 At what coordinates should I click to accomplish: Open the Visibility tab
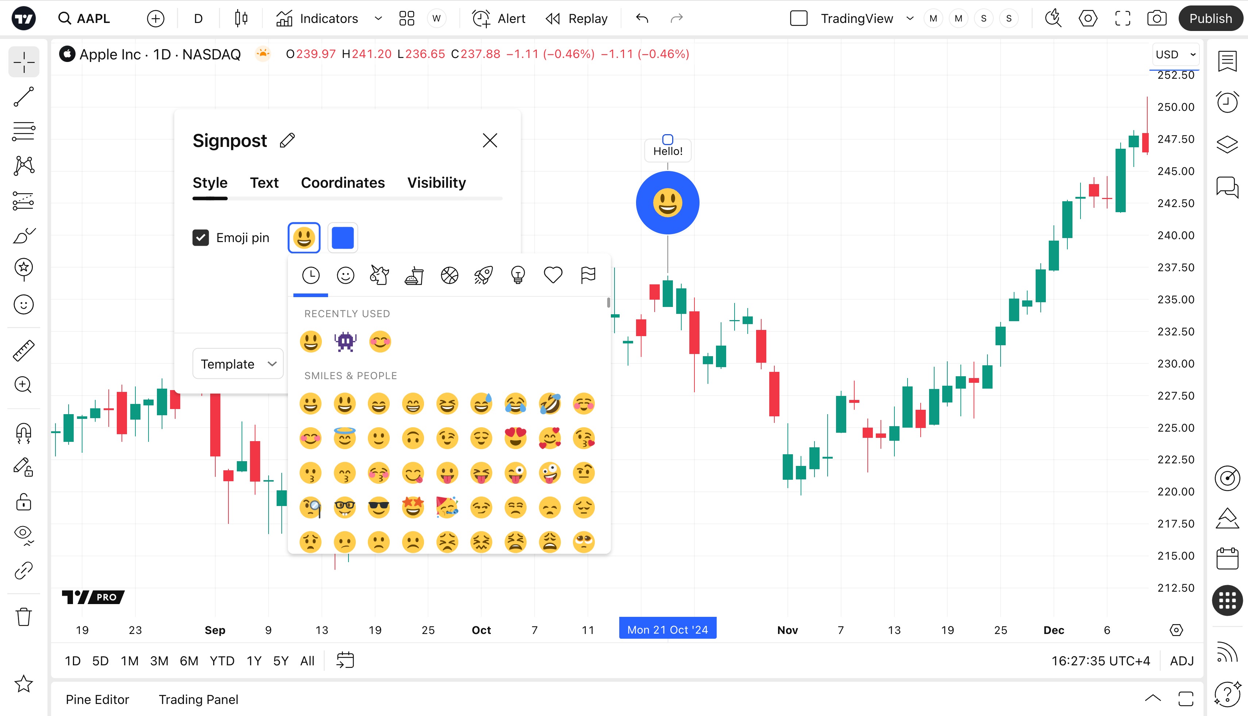[x=436, y=183]
